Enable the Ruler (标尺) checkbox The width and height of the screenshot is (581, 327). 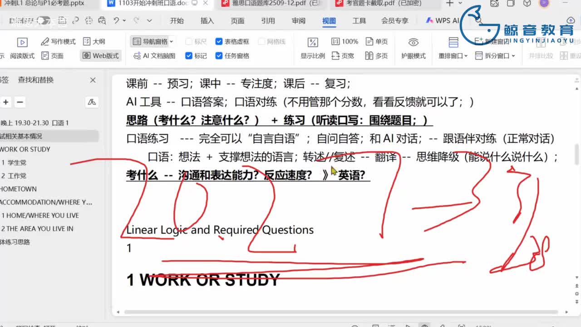196,41
